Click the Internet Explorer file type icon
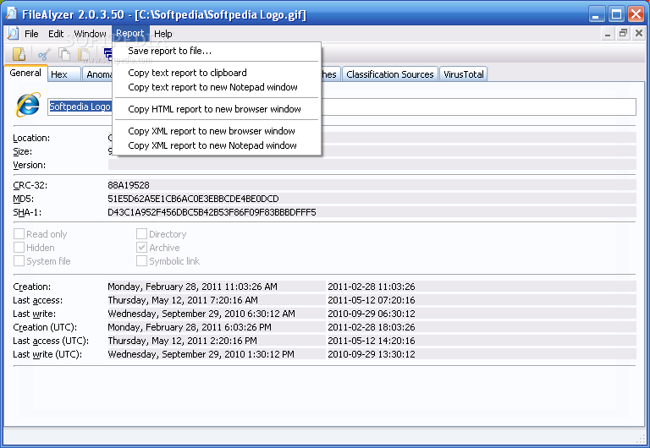Screen dimensions: 650x448 coord(28,105)
